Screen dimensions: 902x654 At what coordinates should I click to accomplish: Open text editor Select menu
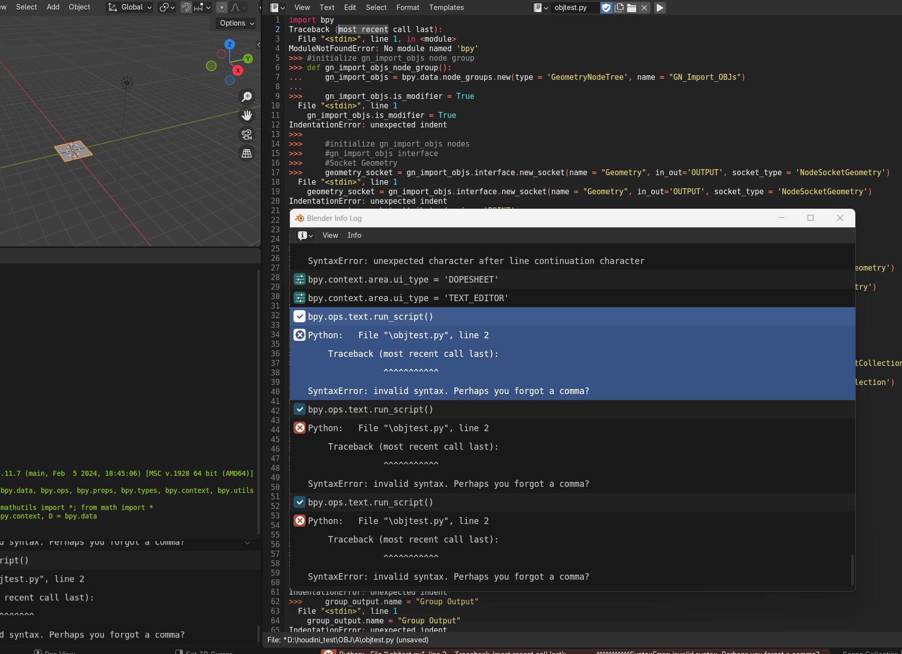(376, 8)
